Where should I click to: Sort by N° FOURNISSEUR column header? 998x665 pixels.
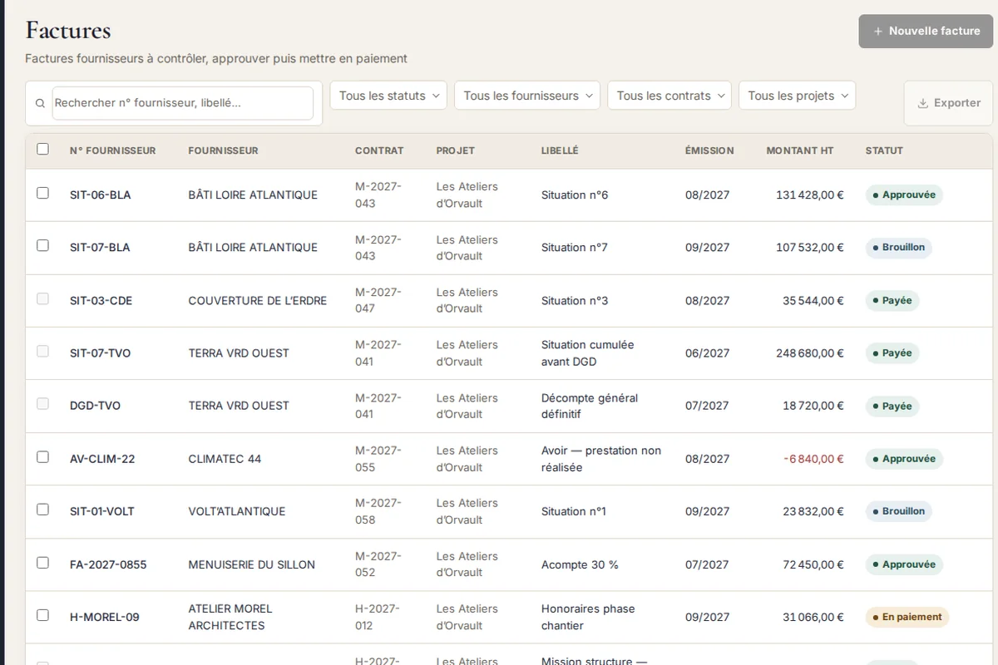pos(112,150)
